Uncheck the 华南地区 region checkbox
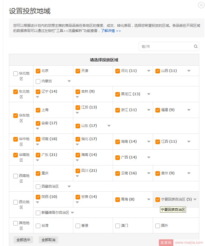The image size is (205, 246). pos(15,155)
